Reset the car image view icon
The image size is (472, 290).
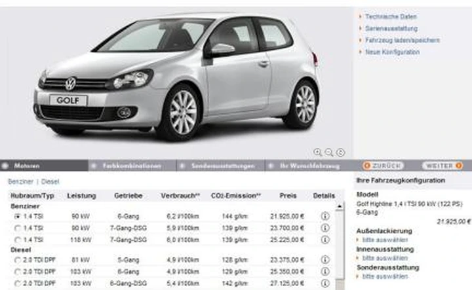pos(340,153)
